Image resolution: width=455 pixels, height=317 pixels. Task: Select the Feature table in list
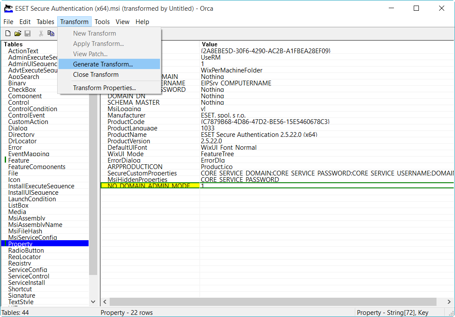[18, 160]
